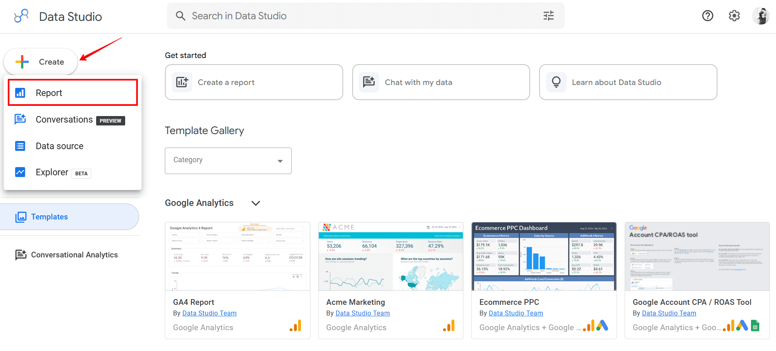This screenshot has width=776, height=351.
Task: Click the Templates sidebar icon
Action: [21, 217]
